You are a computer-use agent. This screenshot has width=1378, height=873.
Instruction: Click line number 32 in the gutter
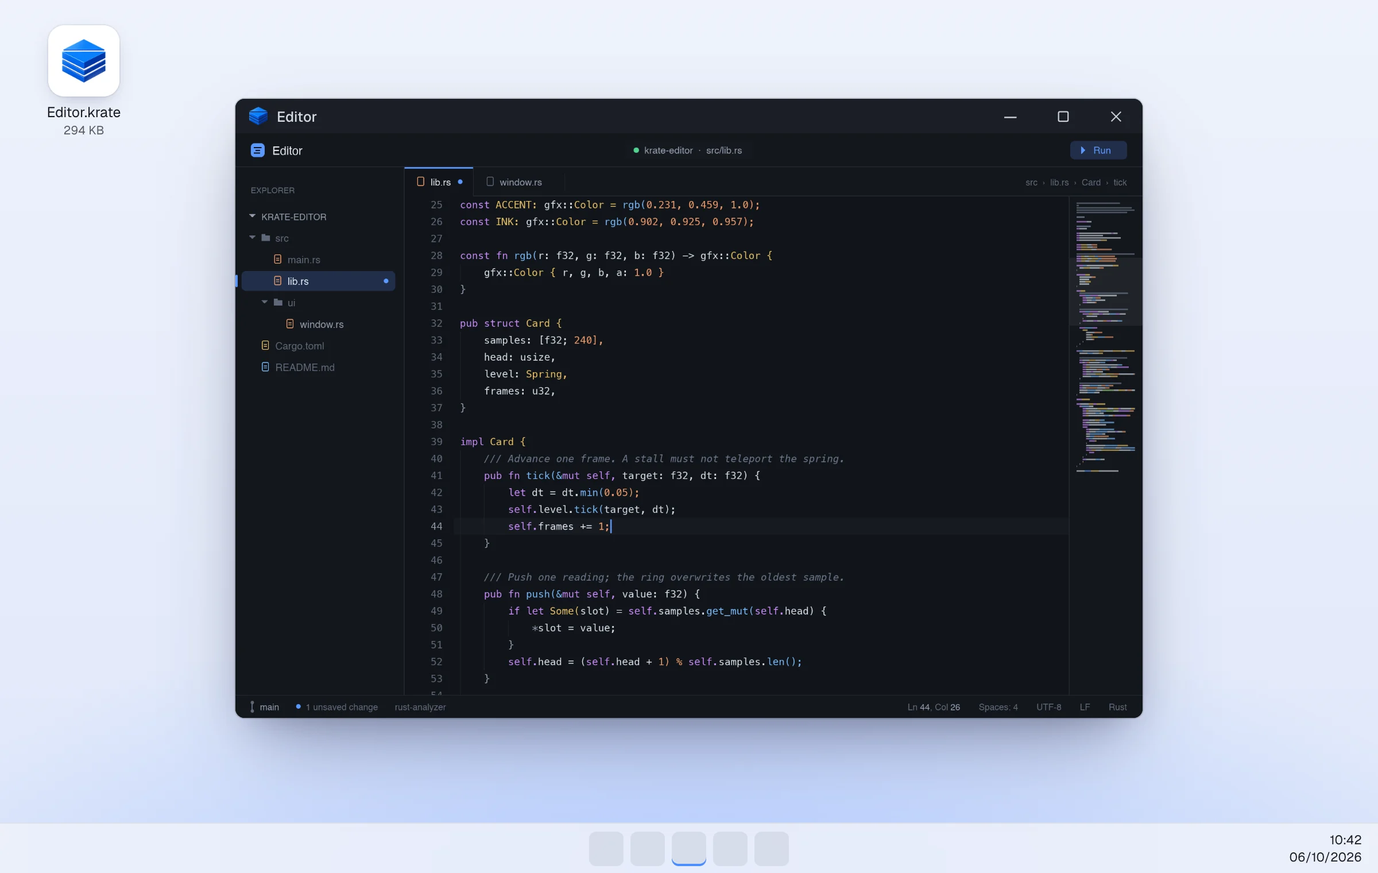(436, 323)
